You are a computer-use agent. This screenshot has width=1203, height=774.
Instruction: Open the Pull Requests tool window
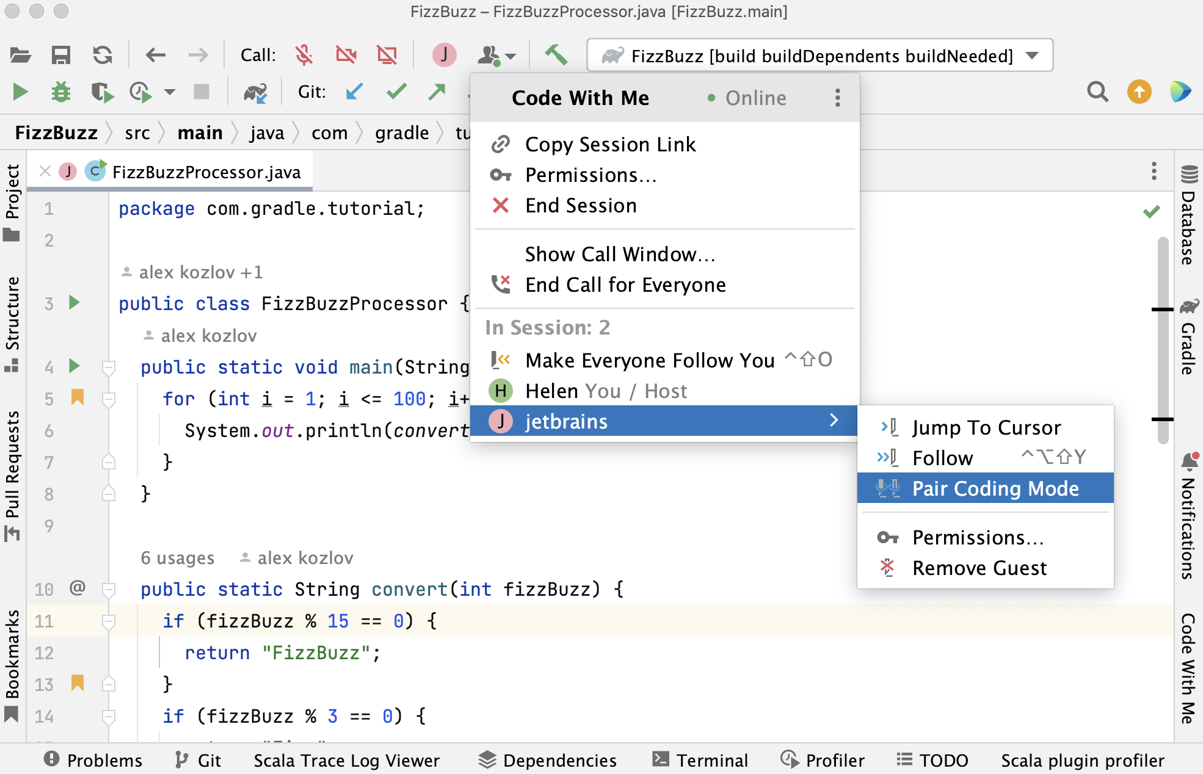[12, 476]
